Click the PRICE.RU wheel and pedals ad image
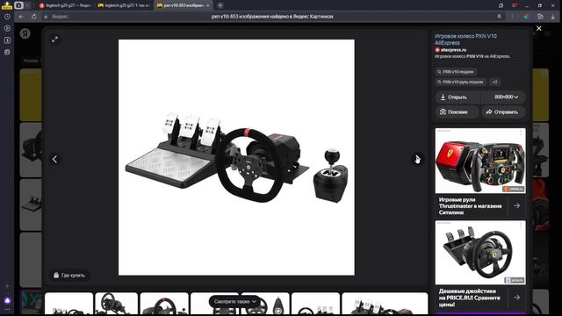The width and height of the screenshot is (562, 316). pyautogui.click(x=480, y=253)
